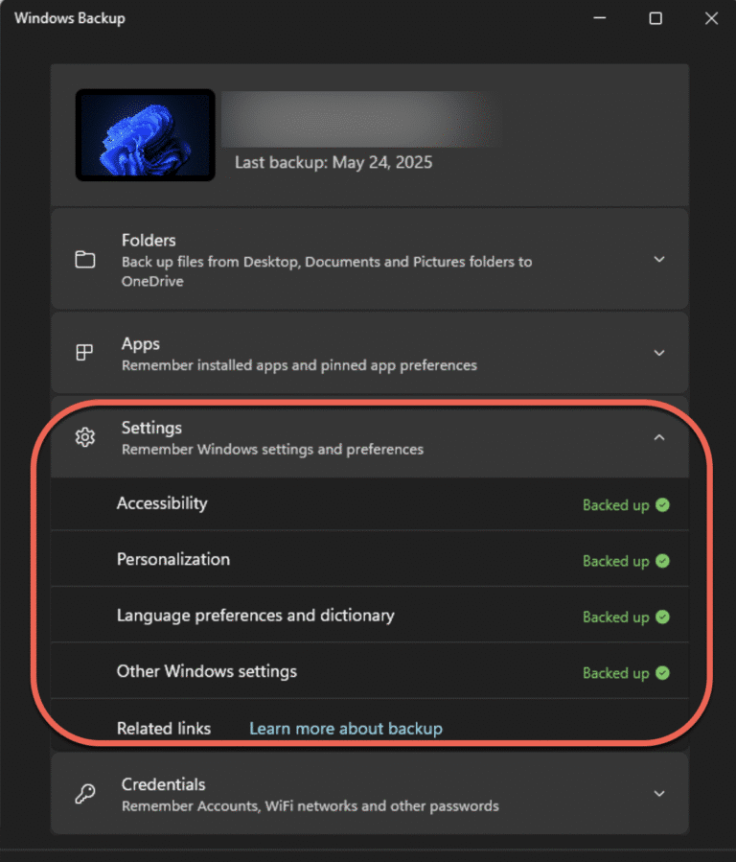736x862 pixels.
Task: Click the Credentials key icon
Action: (x=85, y=794)
